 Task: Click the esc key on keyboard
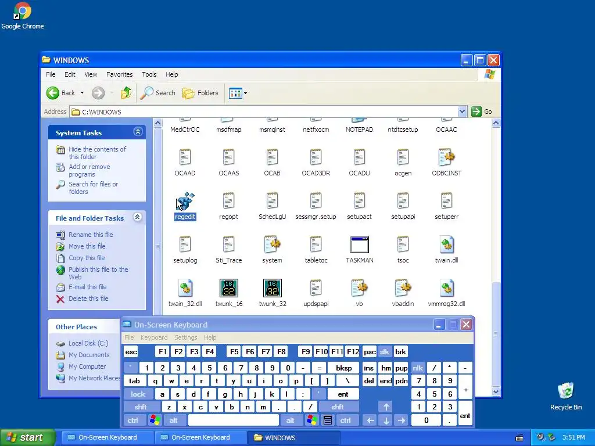(x=131, y=352)
